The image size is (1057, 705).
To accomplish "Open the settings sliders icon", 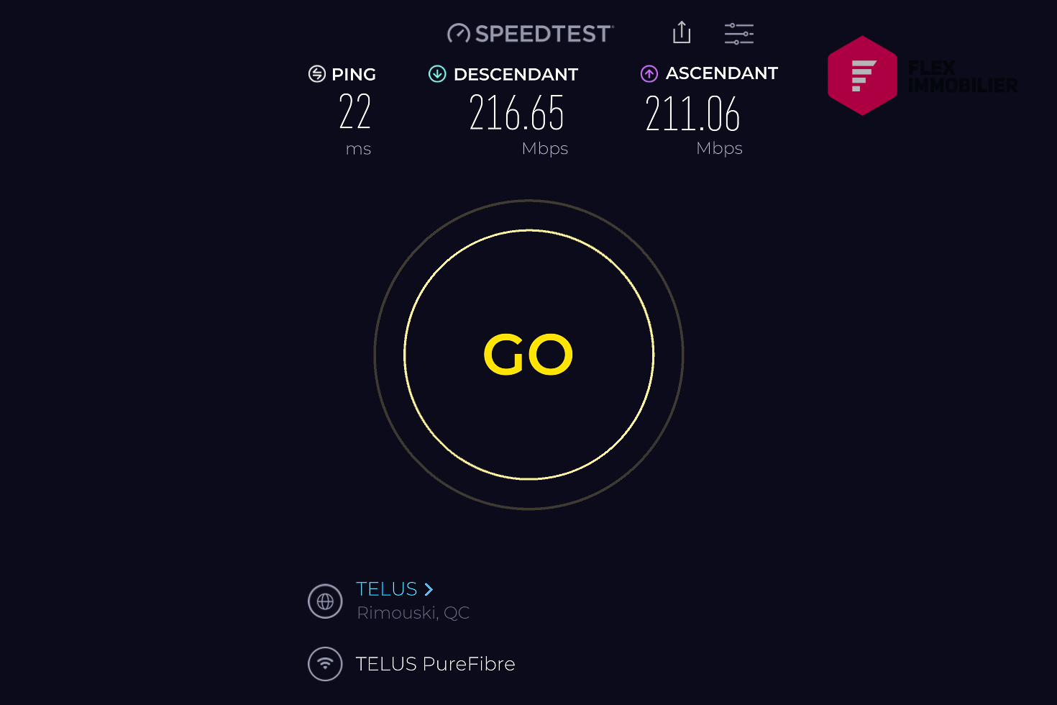I will pyautogui.click(x=739, y=33).
